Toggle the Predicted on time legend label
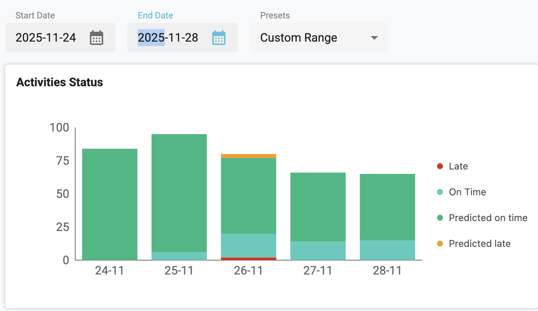Viewport: 538px width, 311px height. [x=488, y=218]
